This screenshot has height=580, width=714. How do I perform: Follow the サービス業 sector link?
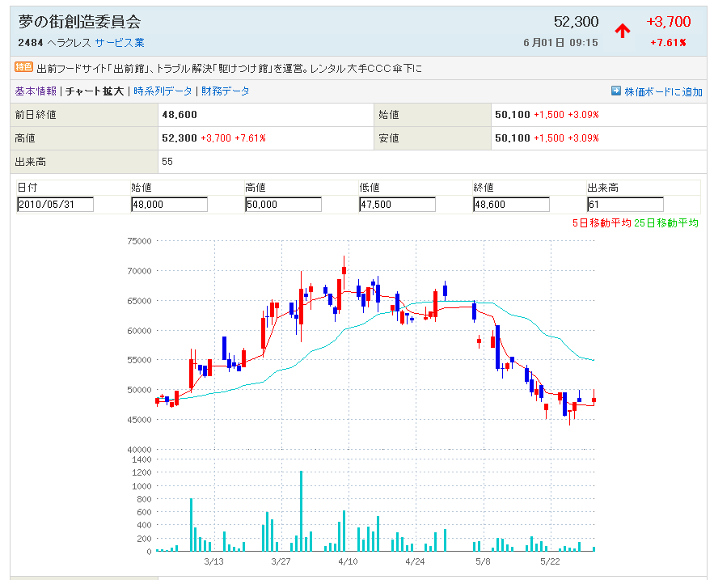[120, 42]
